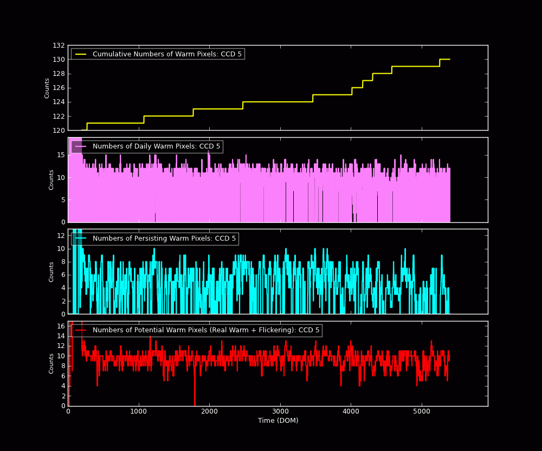The height and width of the screenshot is (451, 542).
Task: Click the 5000 tick label on the x-axis
Action: click(x=422, y=411)
